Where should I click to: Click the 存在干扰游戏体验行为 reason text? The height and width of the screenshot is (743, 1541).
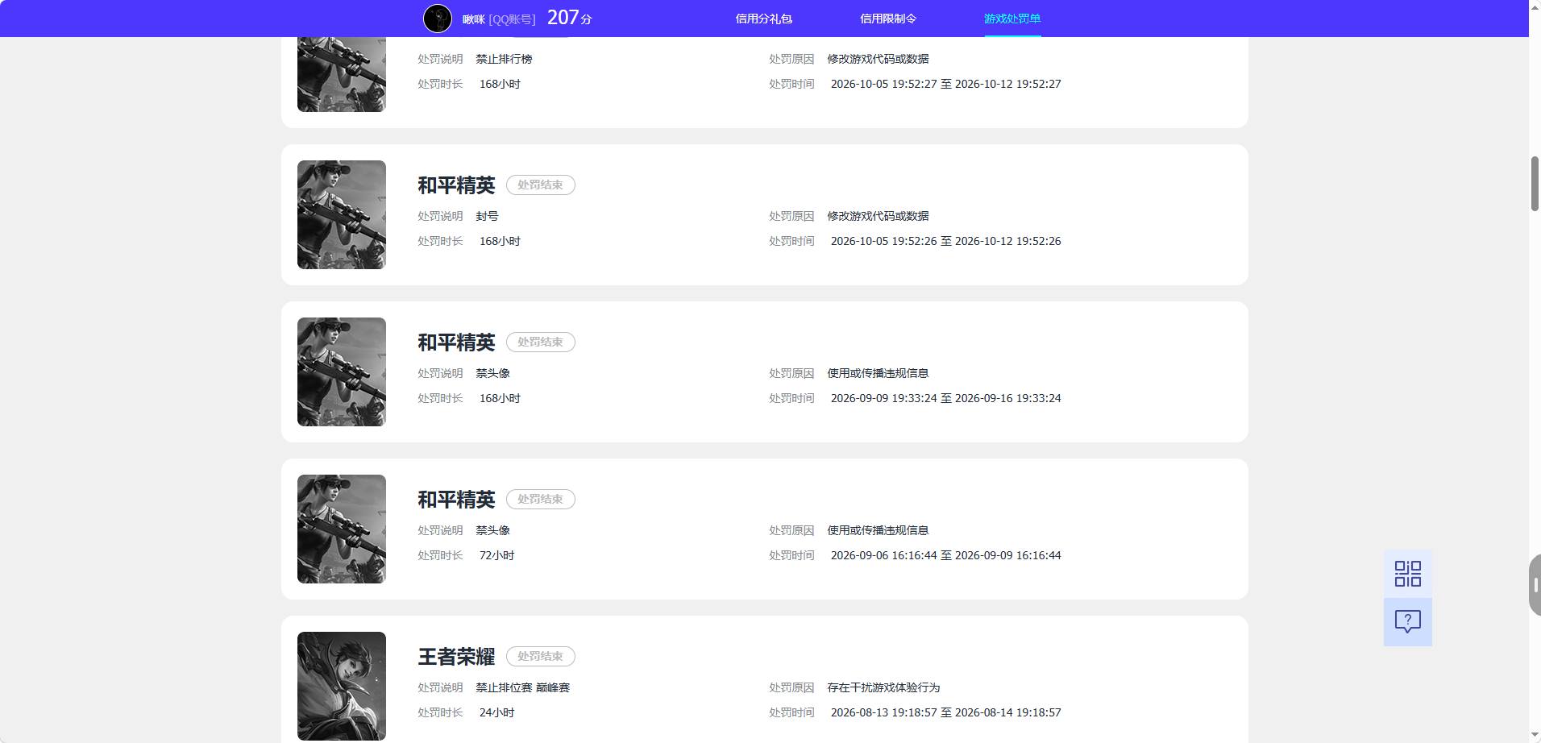[x=883, y=687]
